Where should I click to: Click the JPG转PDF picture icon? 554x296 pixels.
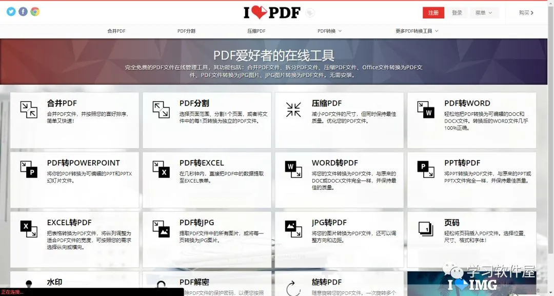click(x=293, y=229)
